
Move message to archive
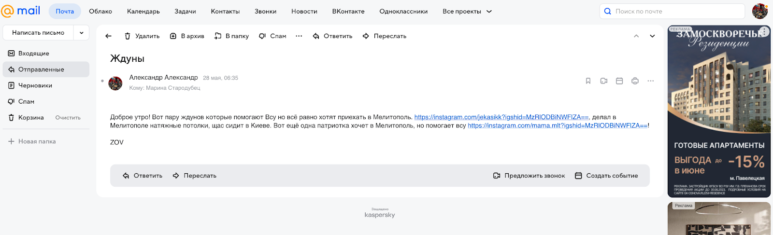[x=187, y=36]
